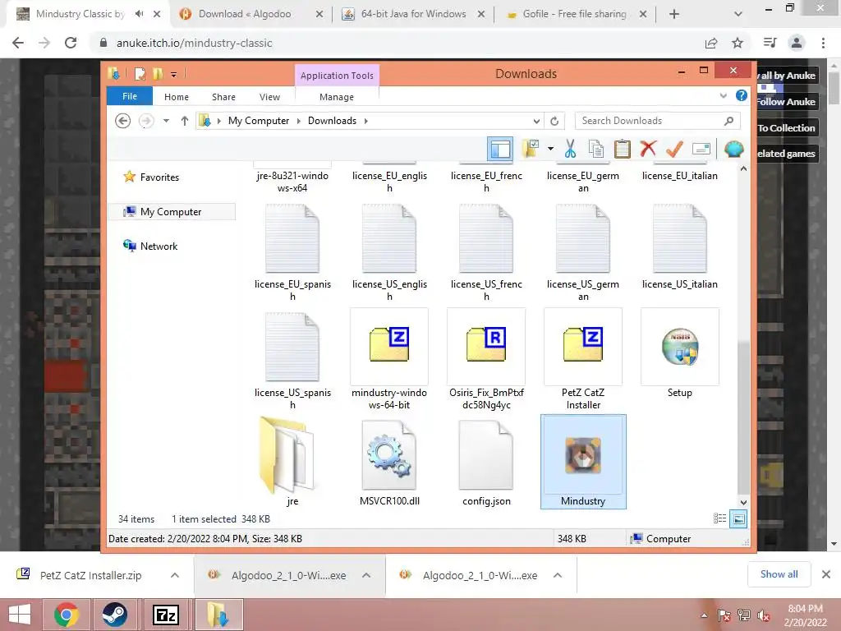Image resolution: width=841 pixels, height=631 pixels.
Task: Expand the arrow after Downloads breadcrumb
Action: [365, 121]
